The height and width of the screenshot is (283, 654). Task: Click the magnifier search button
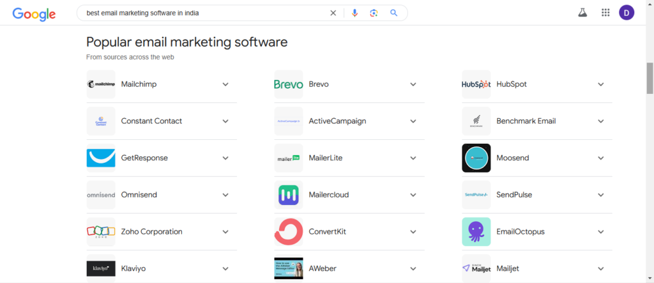tap(394, 13)
